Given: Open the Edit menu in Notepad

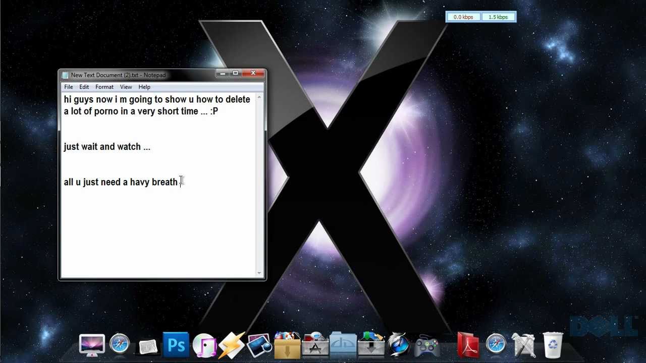Looking at the screenshot, I should coord(84,87).
